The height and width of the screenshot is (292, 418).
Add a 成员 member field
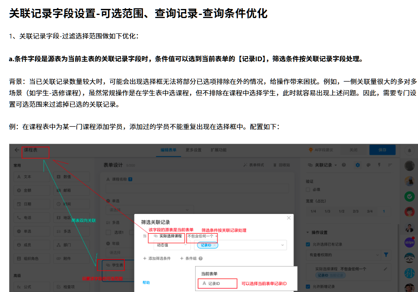32,245
